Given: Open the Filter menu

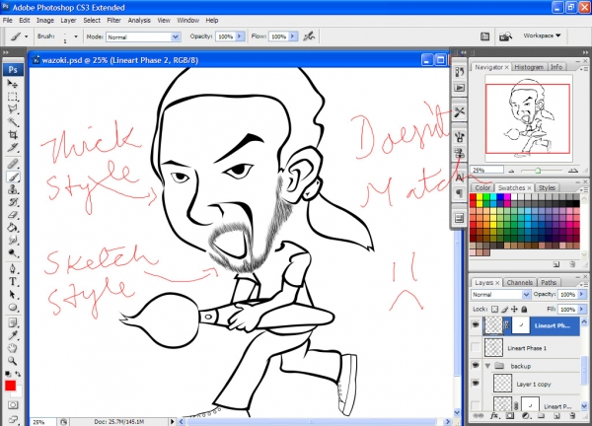Looking at the screenshot, I should point(113,21).
